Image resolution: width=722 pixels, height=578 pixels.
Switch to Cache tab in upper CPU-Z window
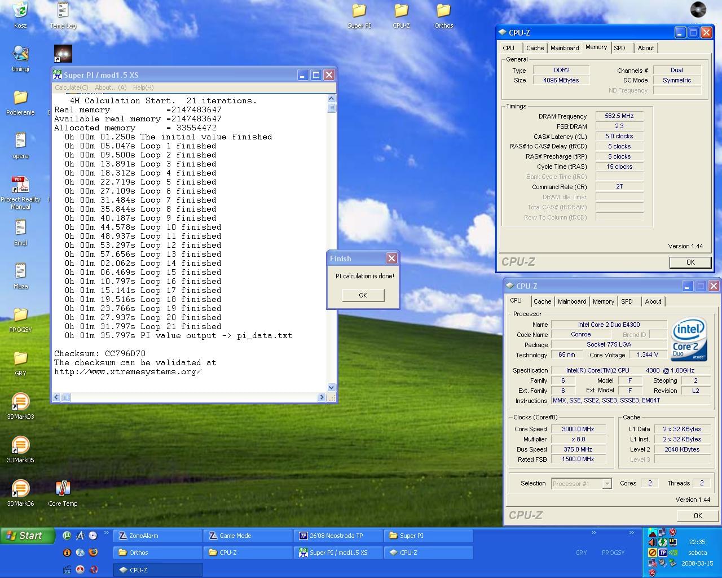pos(535,48)
